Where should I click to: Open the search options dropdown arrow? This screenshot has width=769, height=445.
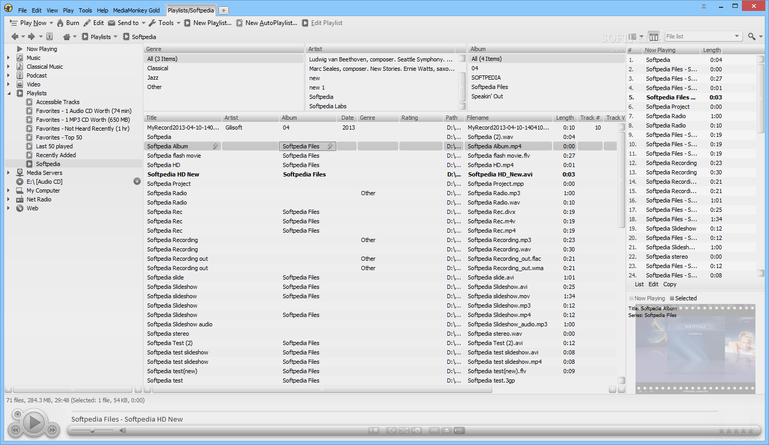(x=761, y=36)
